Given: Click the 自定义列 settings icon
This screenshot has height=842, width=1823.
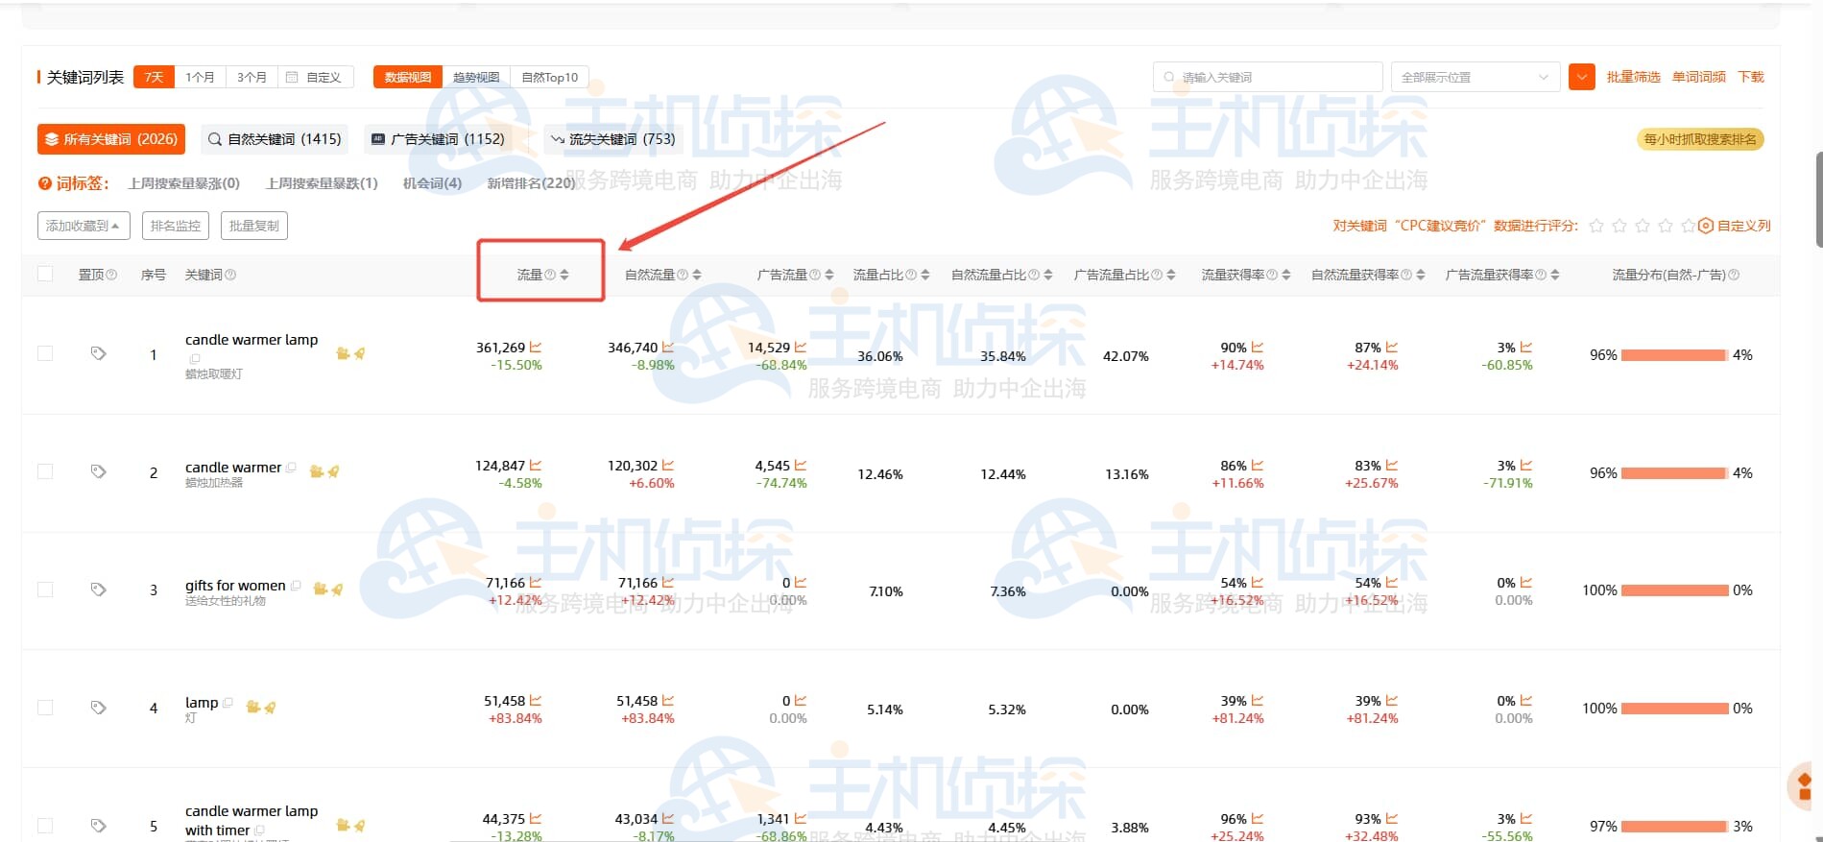Looking at the screenshot, I should click(x=1705, y=226).
